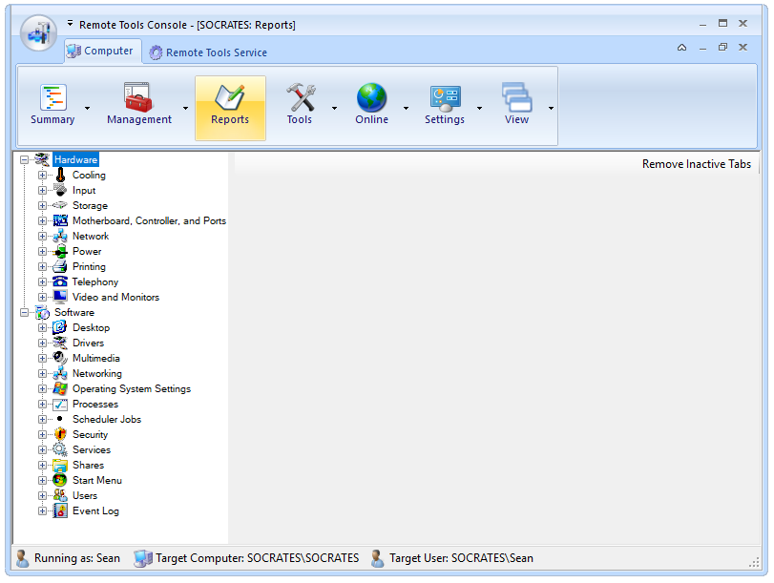Select the Security shield icon
Viewport: 774px width, 583px height.
pyautogui.click(x=60, y=434)
